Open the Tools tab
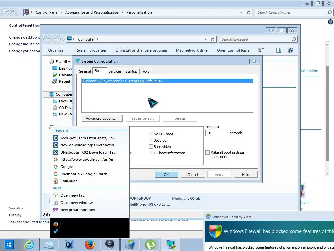Viewport: 334px width, 251px height. (x=145, y=71)
